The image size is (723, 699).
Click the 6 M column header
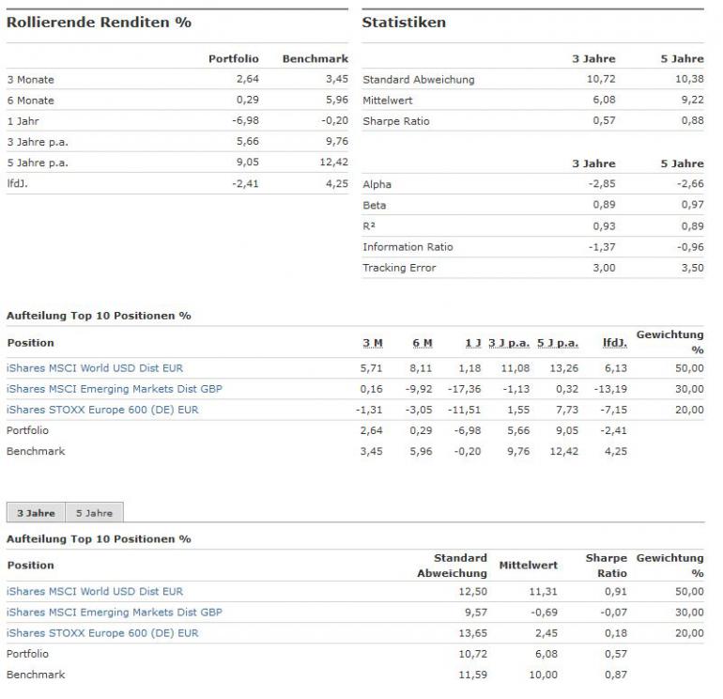(421, 343)
